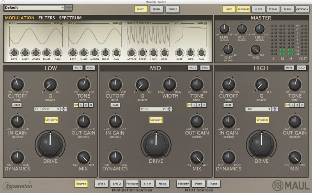
Task: Click the master MIX dry/wet knob
Action: point(255,49)
